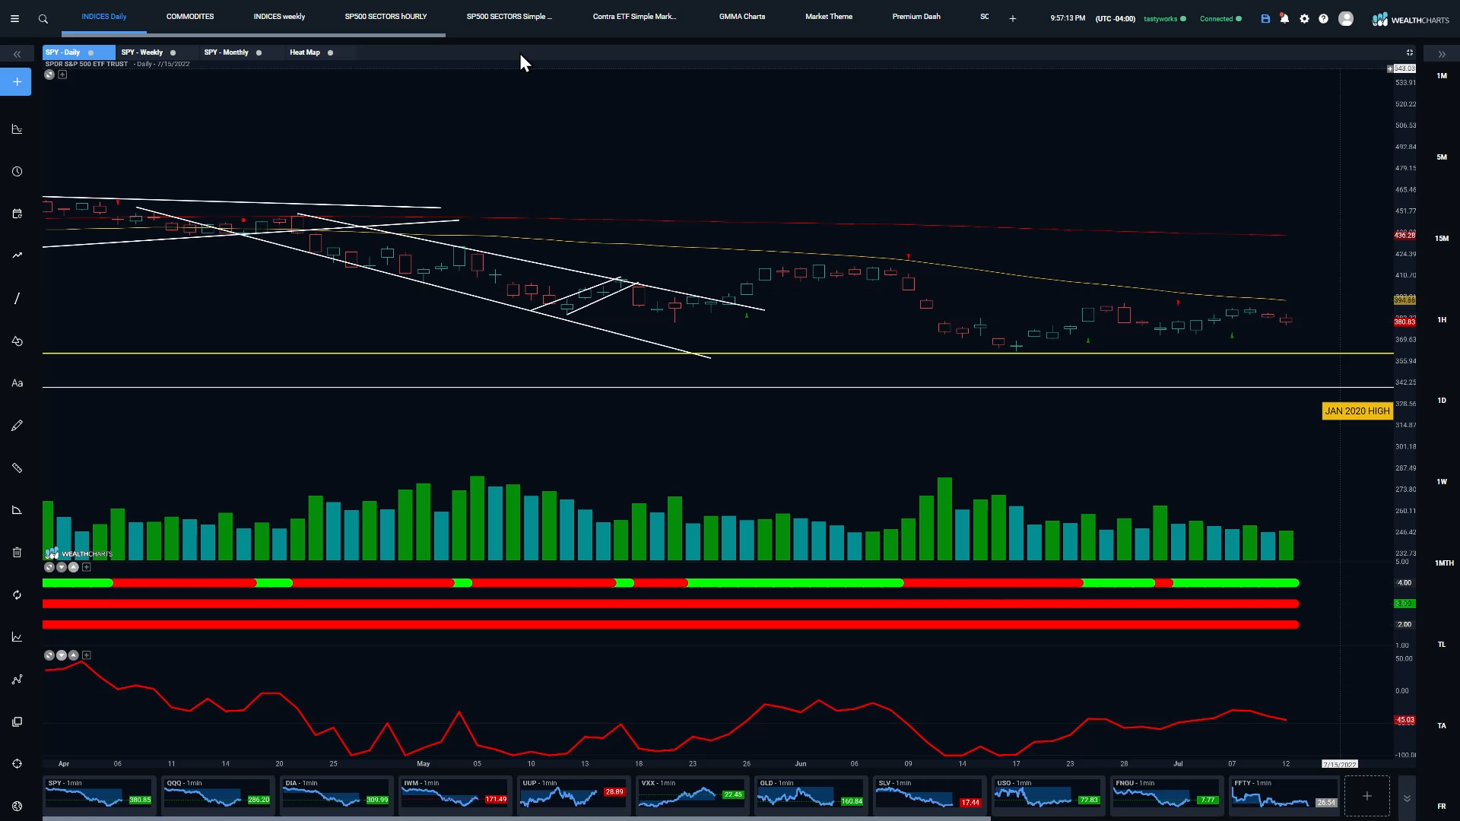
Task: Add indicator to the trend bars pane
Action: (x=87, y=567)
